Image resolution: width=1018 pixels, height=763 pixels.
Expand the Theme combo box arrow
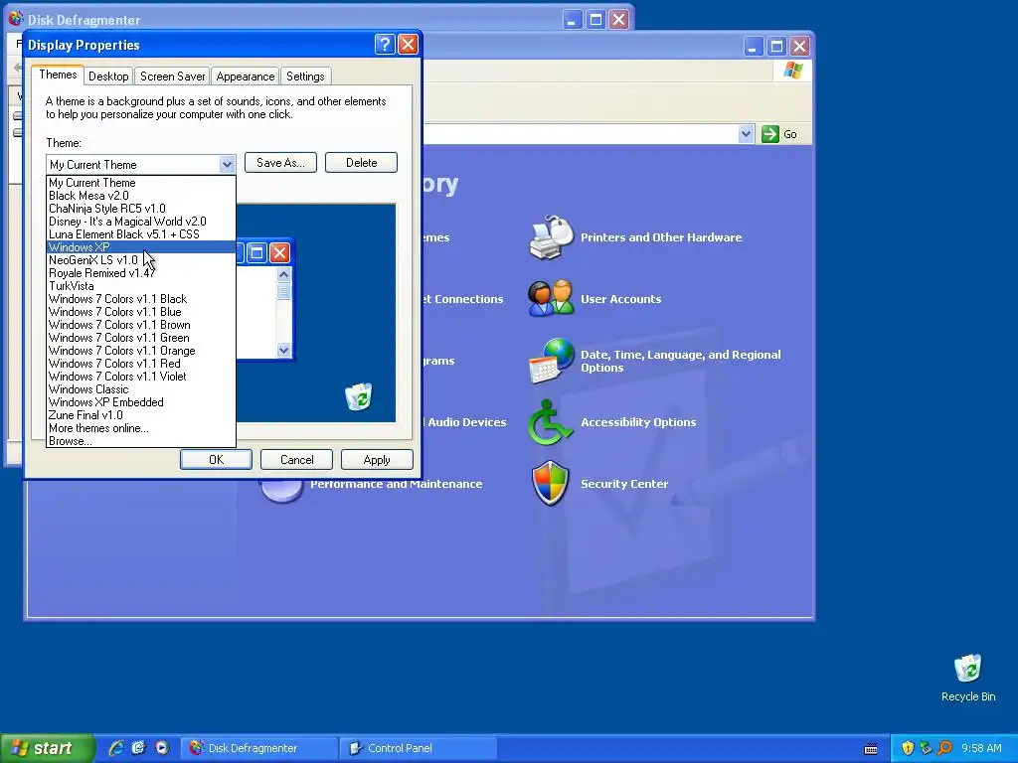[x=227, y=164]
